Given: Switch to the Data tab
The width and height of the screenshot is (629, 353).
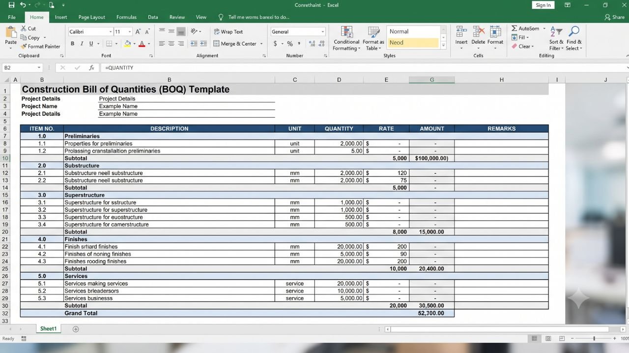Looking at the screenshot, I should pos(153,17).
